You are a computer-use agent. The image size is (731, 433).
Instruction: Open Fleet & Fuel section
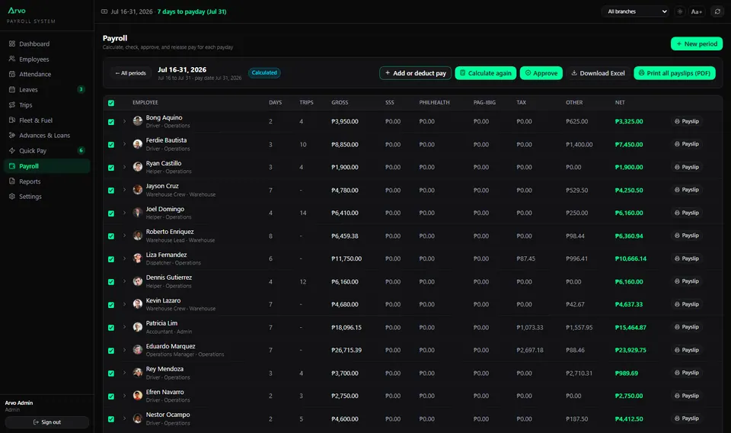[46, 120]
